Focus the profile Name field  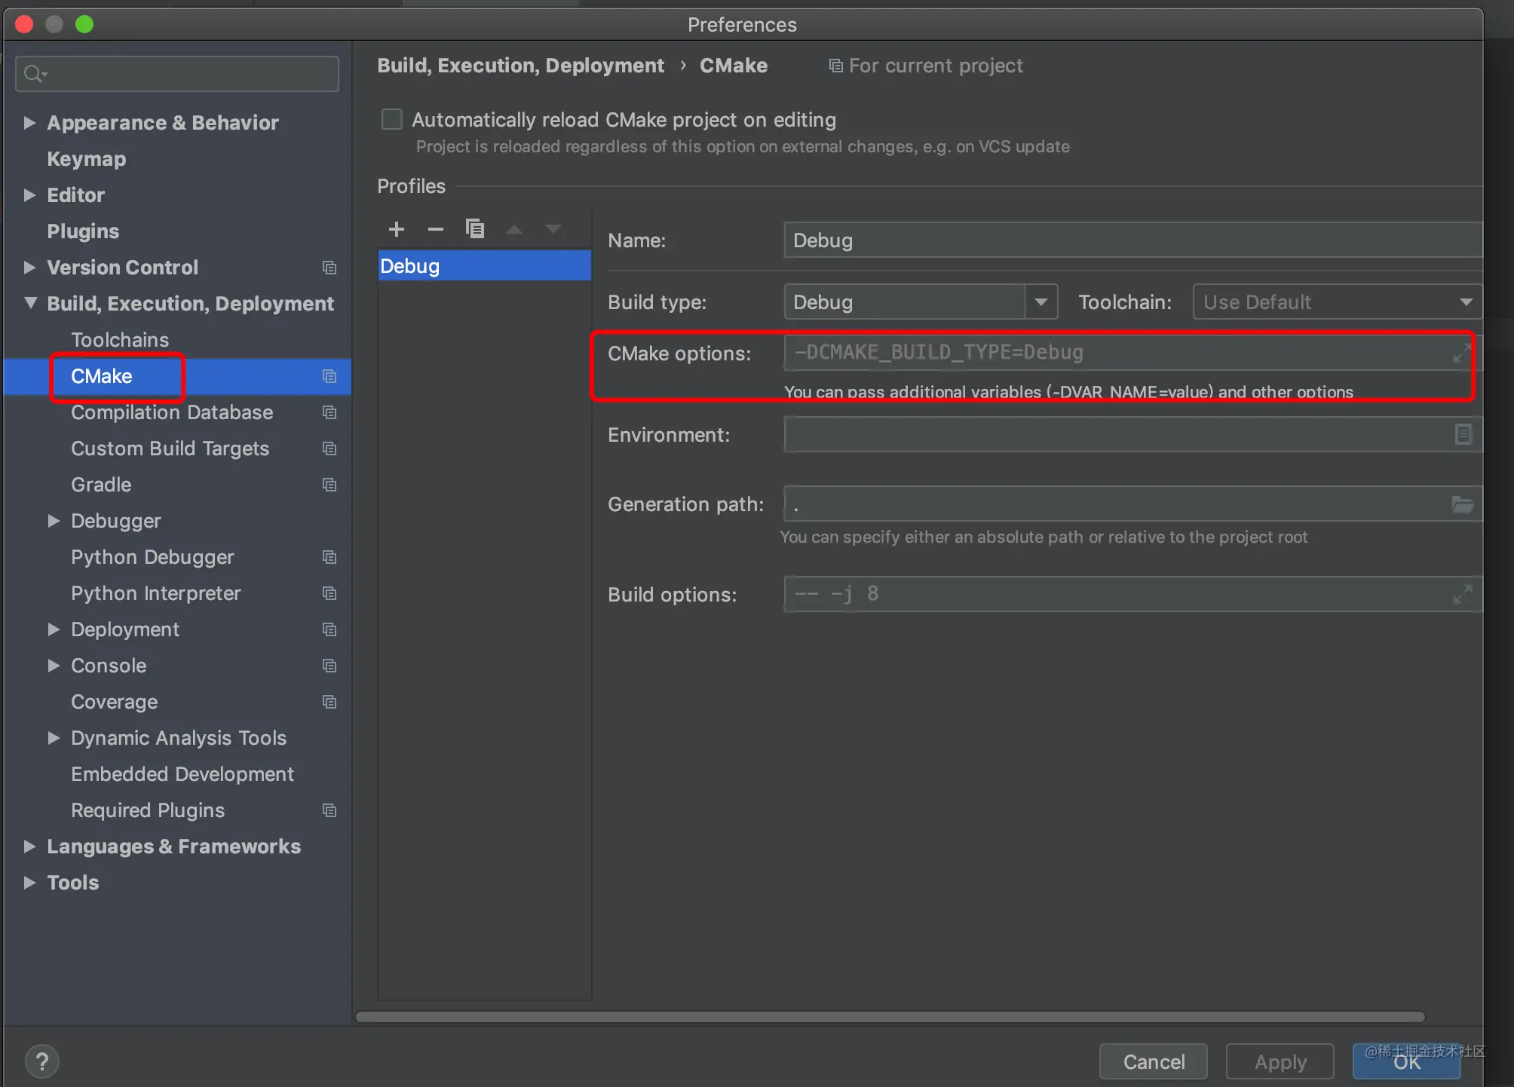tap(1132, 240)
